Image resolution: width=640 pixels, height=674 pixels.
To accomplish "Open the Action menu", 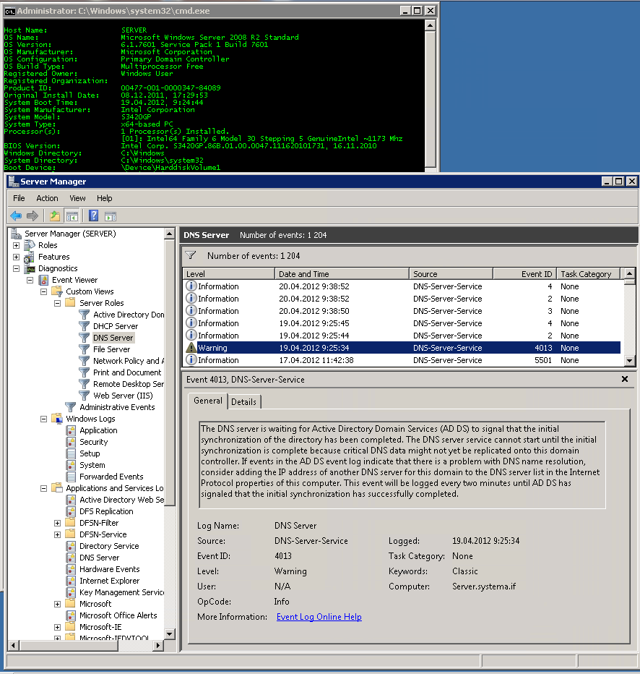I will (47, 198).
